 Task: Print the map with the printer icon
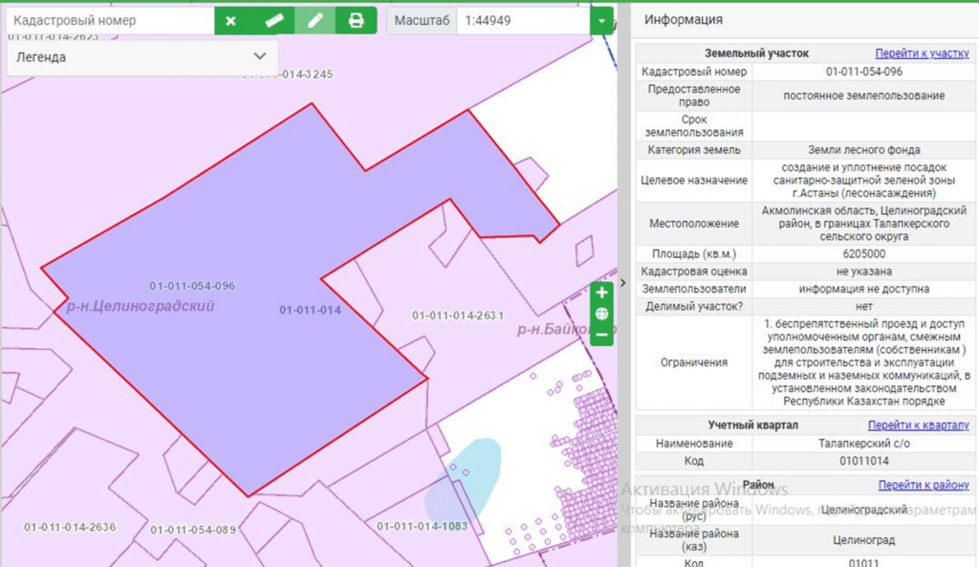click(x=356, y=21)
